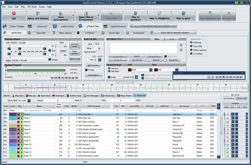
Task: Switch to 2 Pianoroll tab
Action: point(39,27)
